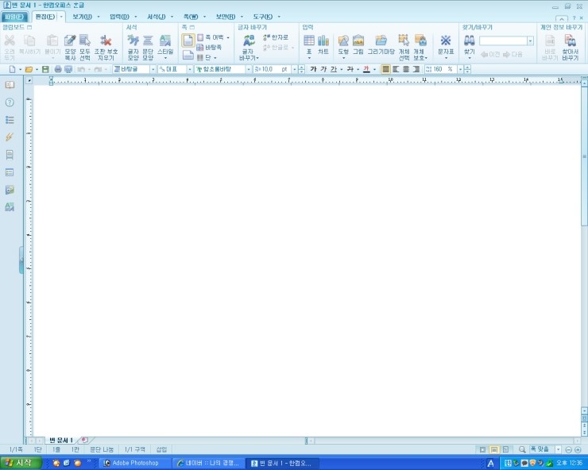
Task: Click 찾아서 바꾸기 icon
Action: click(x=570, y=47)
